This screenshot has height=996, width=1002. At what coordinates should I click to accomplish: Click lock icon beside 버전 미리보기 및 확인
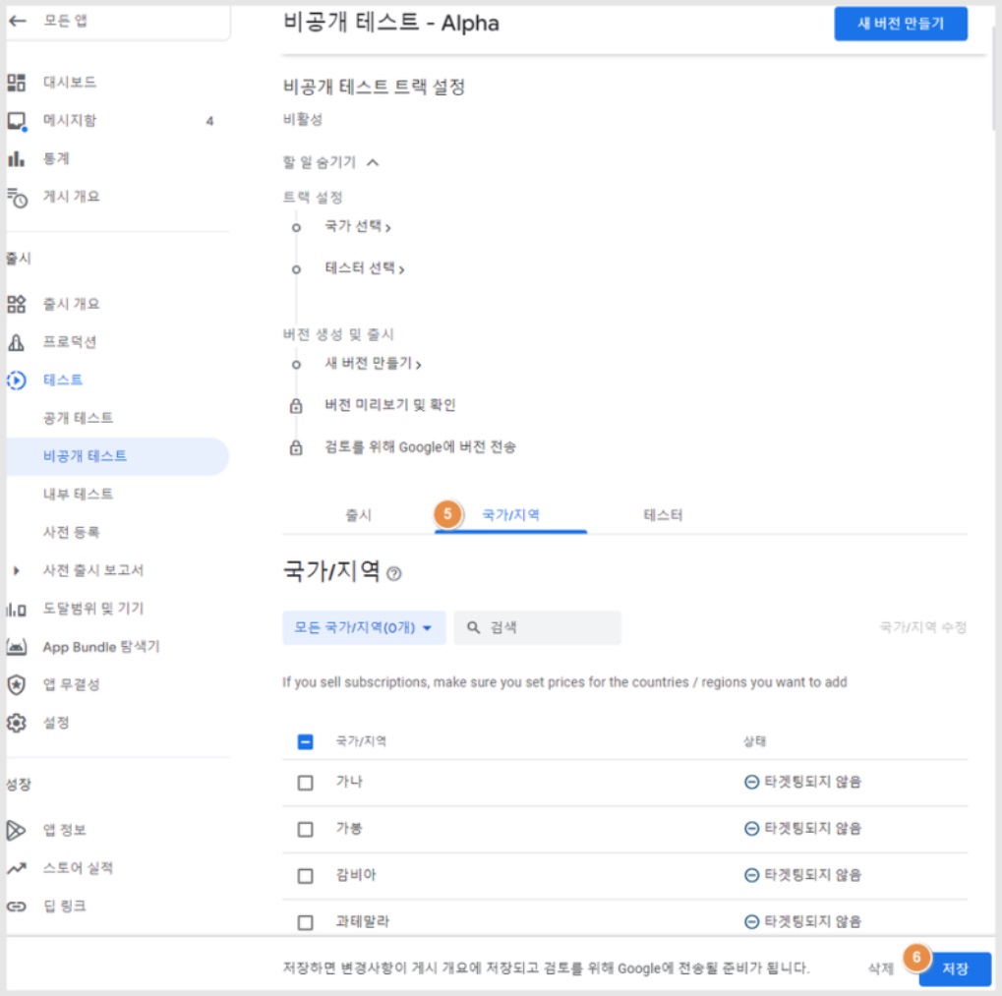click(296, 406)
